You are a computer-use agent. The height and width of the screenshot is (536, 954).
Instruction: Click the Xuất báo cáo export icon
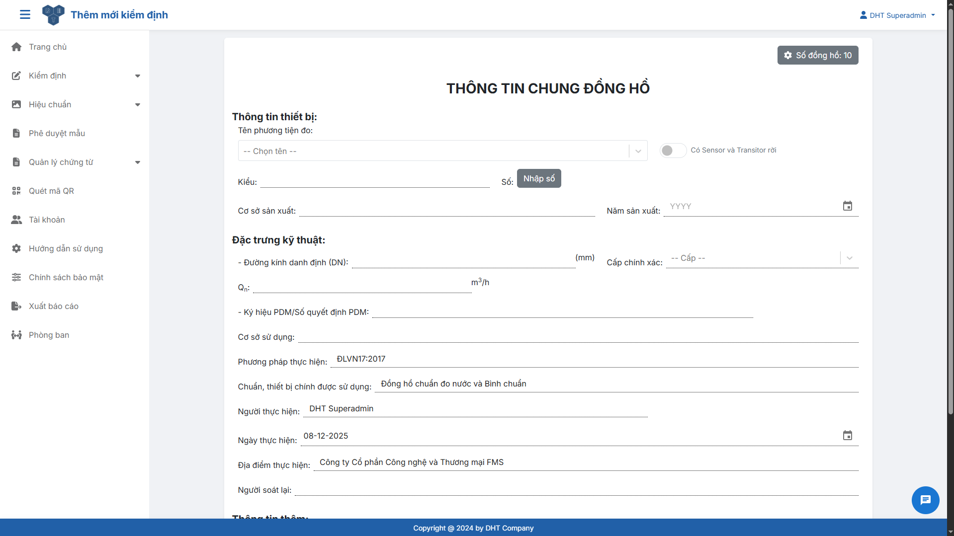(x=16, y=306)
